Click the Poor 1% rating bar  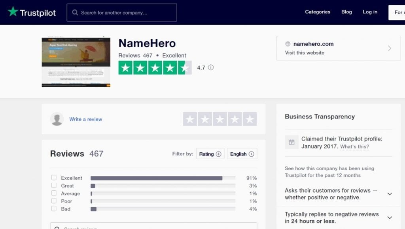click(x=163, y=201)
